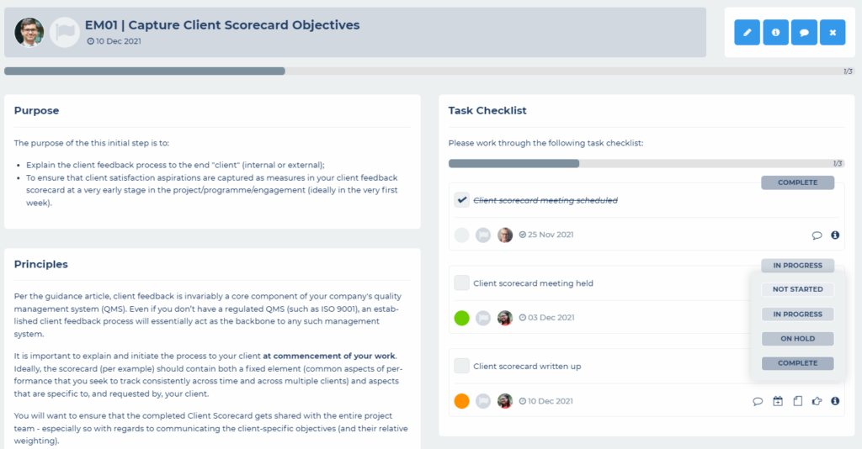Collapse the IN PROGRESS status dropdown
This screenshot has height=449, width=862.
[x=798, y=265]
